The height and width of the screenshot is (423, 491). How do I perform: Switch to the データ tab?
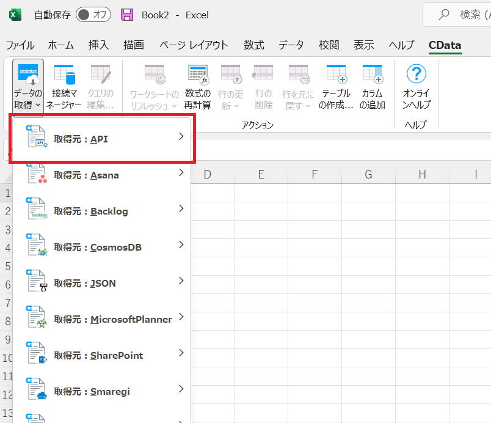291,45
